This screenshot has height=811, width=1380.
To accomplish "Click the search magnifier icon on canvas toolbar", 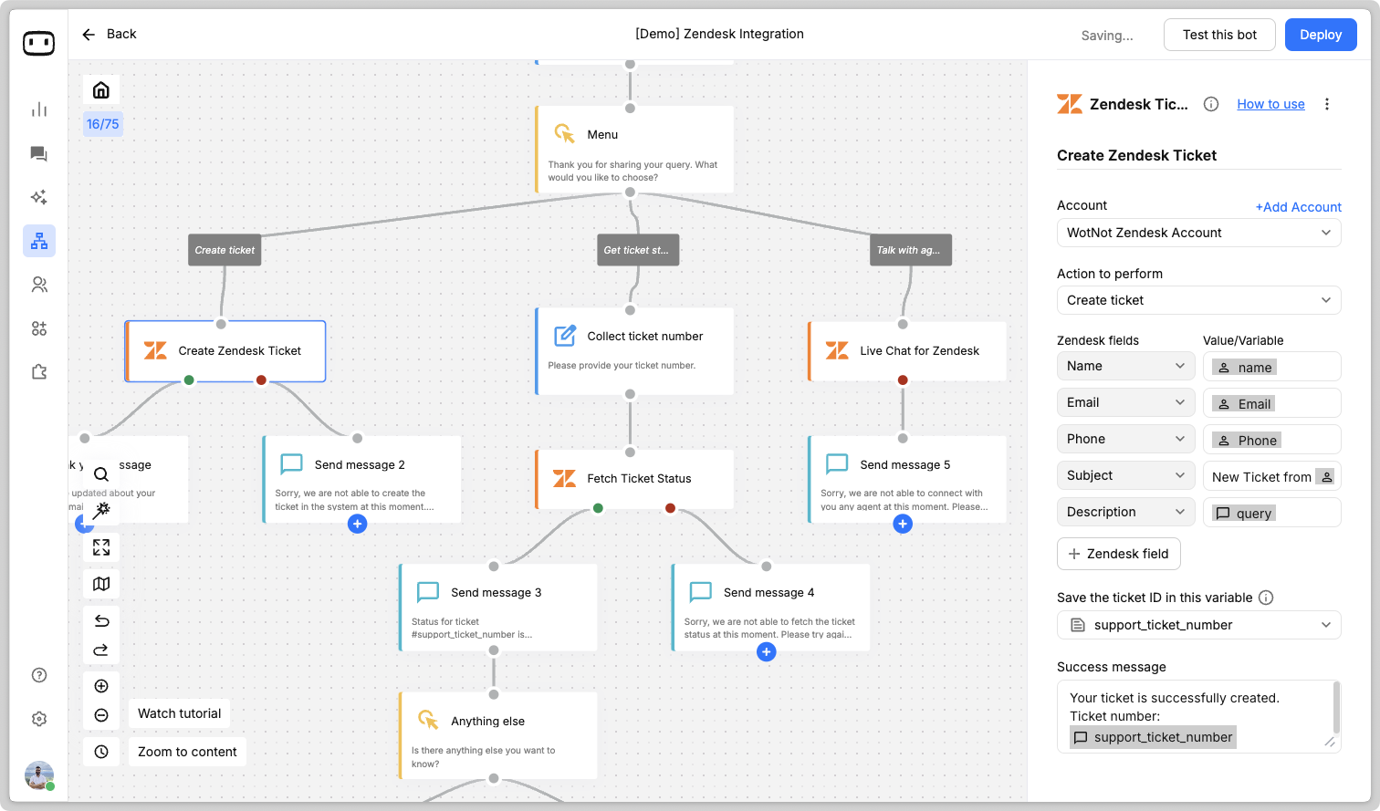I will pyautogui.click(x=101, y=474).
